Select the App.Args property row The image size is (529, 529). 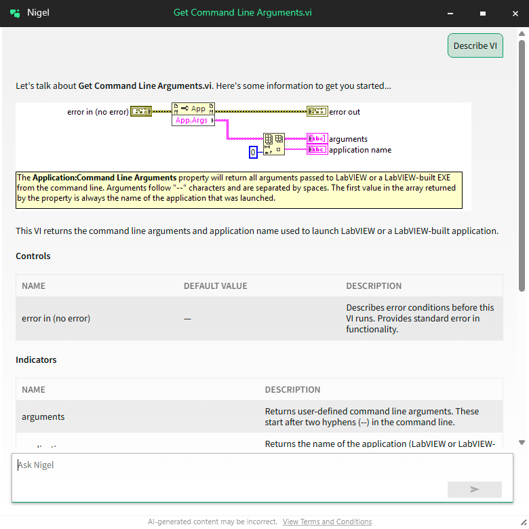pyautogui.click(x=193, y=121)
